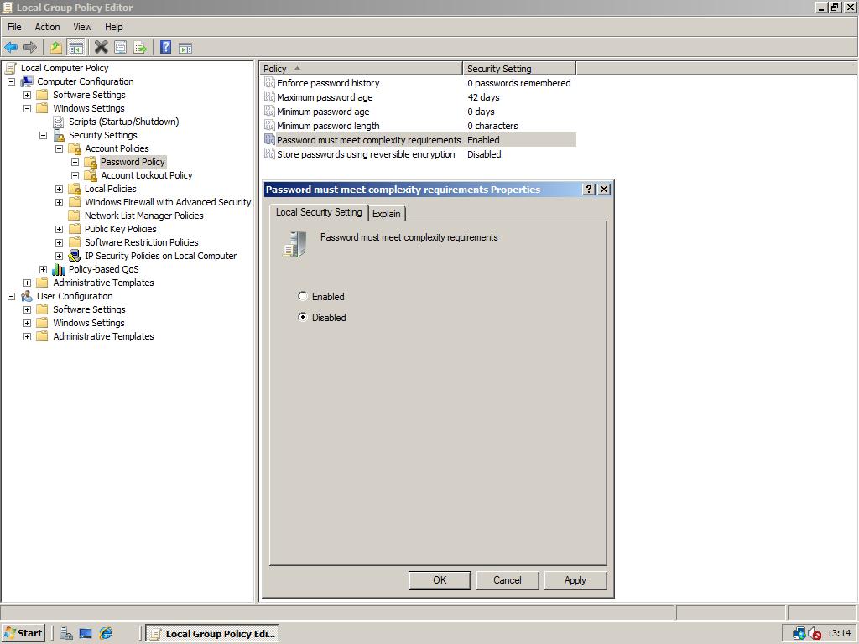859x644 pixels.
Task: Click Local Group Policy Editor taskbar button
Action: 212,634
